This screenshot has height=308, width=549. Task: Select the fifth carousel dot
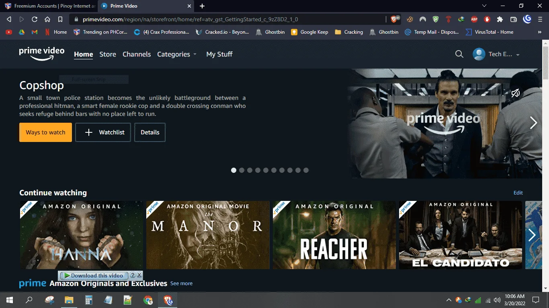click(266, 170)
